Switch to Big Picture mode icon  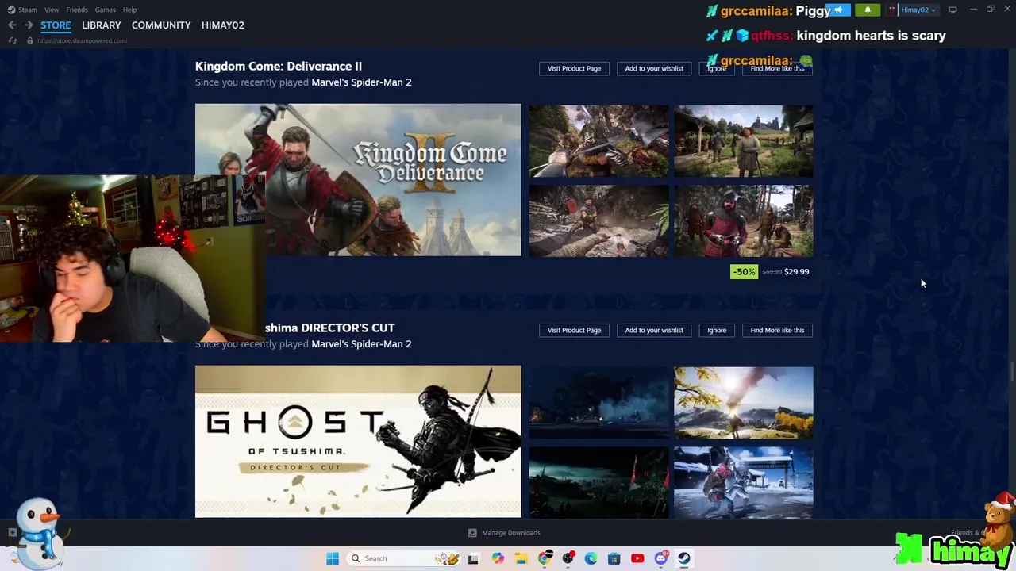point(952,10)
